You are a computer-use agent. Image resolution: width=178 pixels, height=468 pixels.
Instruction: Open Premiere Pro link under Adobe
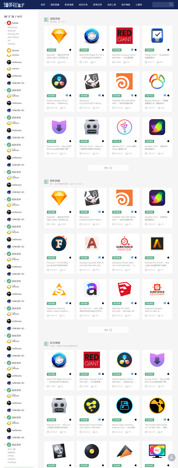(13, 34)
